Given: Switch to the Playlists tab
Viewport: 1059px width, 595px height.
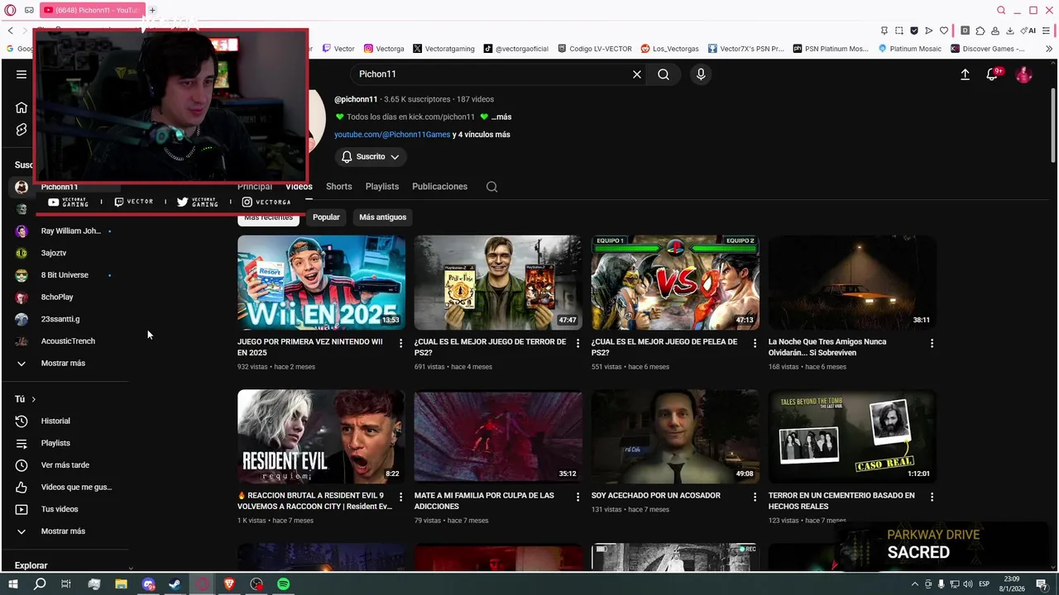Looking at the screenshot, I should [382, 187].
